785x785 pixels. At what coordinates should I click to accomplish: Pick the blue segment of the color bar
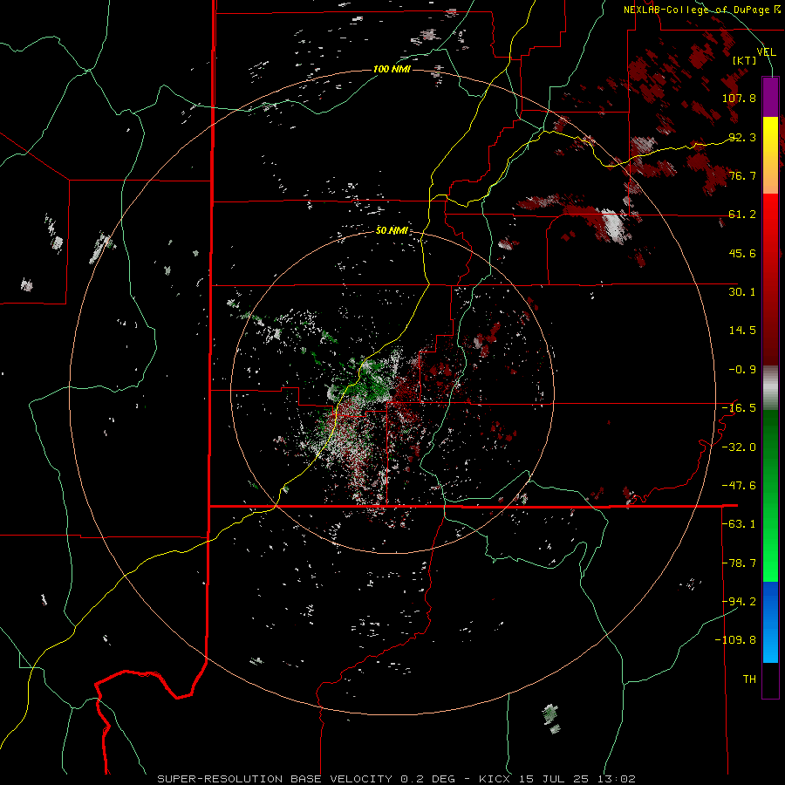tap(770, 622)
